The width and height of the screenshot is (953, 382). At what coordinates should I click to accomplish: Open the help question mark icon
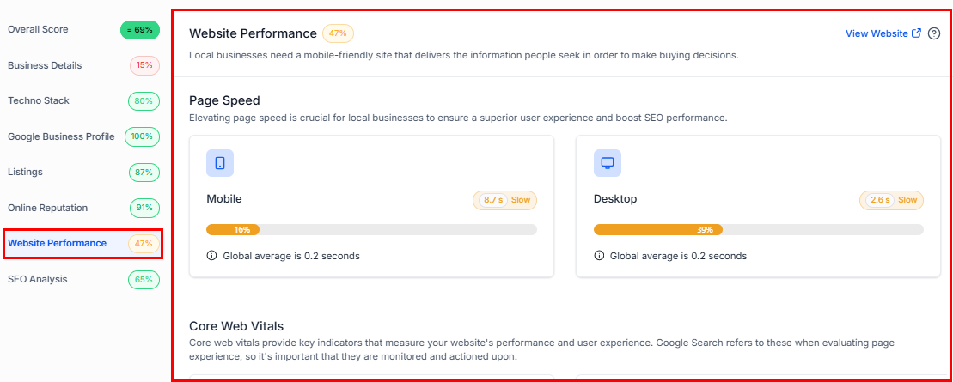pyautogui.click(x=934, y=34)
